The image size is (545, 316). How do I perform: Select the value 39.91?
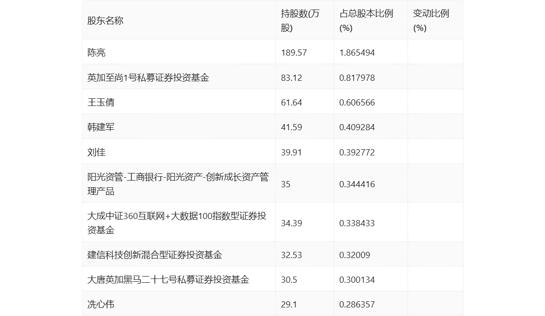click(x=291, y=152)
